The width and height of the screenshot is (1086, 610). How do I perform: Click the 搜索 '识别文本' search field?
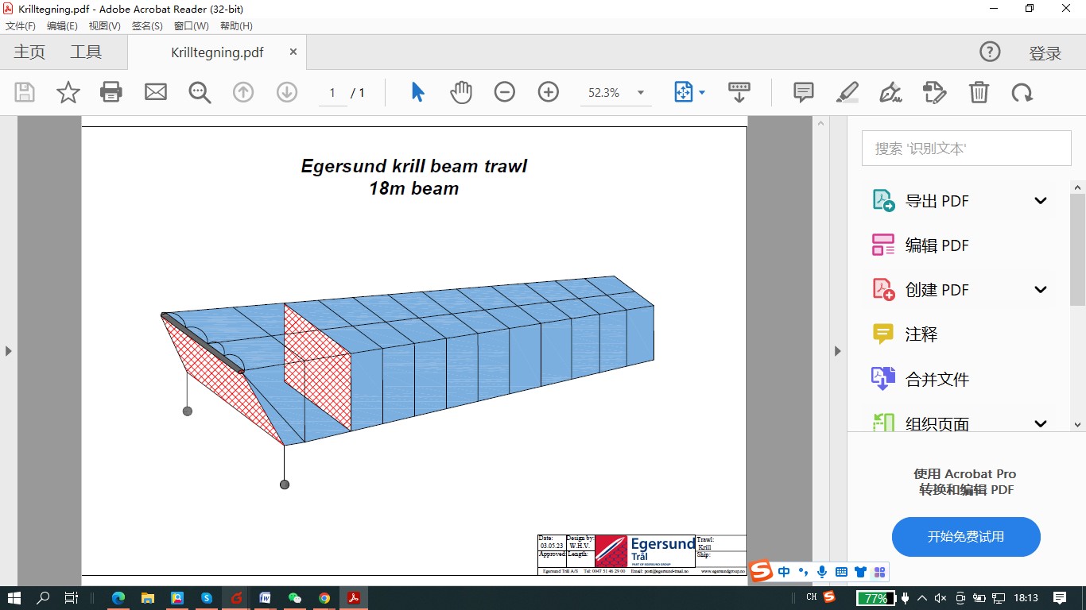pyautogui.click(x=966, y=149)
